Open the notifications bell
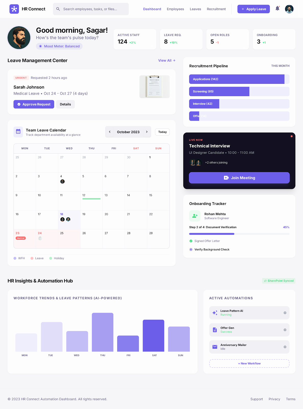 (x=277, y=9)
